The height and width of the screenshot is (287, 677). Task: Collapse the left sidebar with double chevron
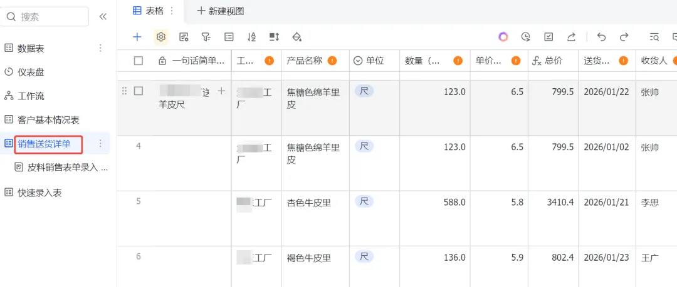click(x=103, y=17)
